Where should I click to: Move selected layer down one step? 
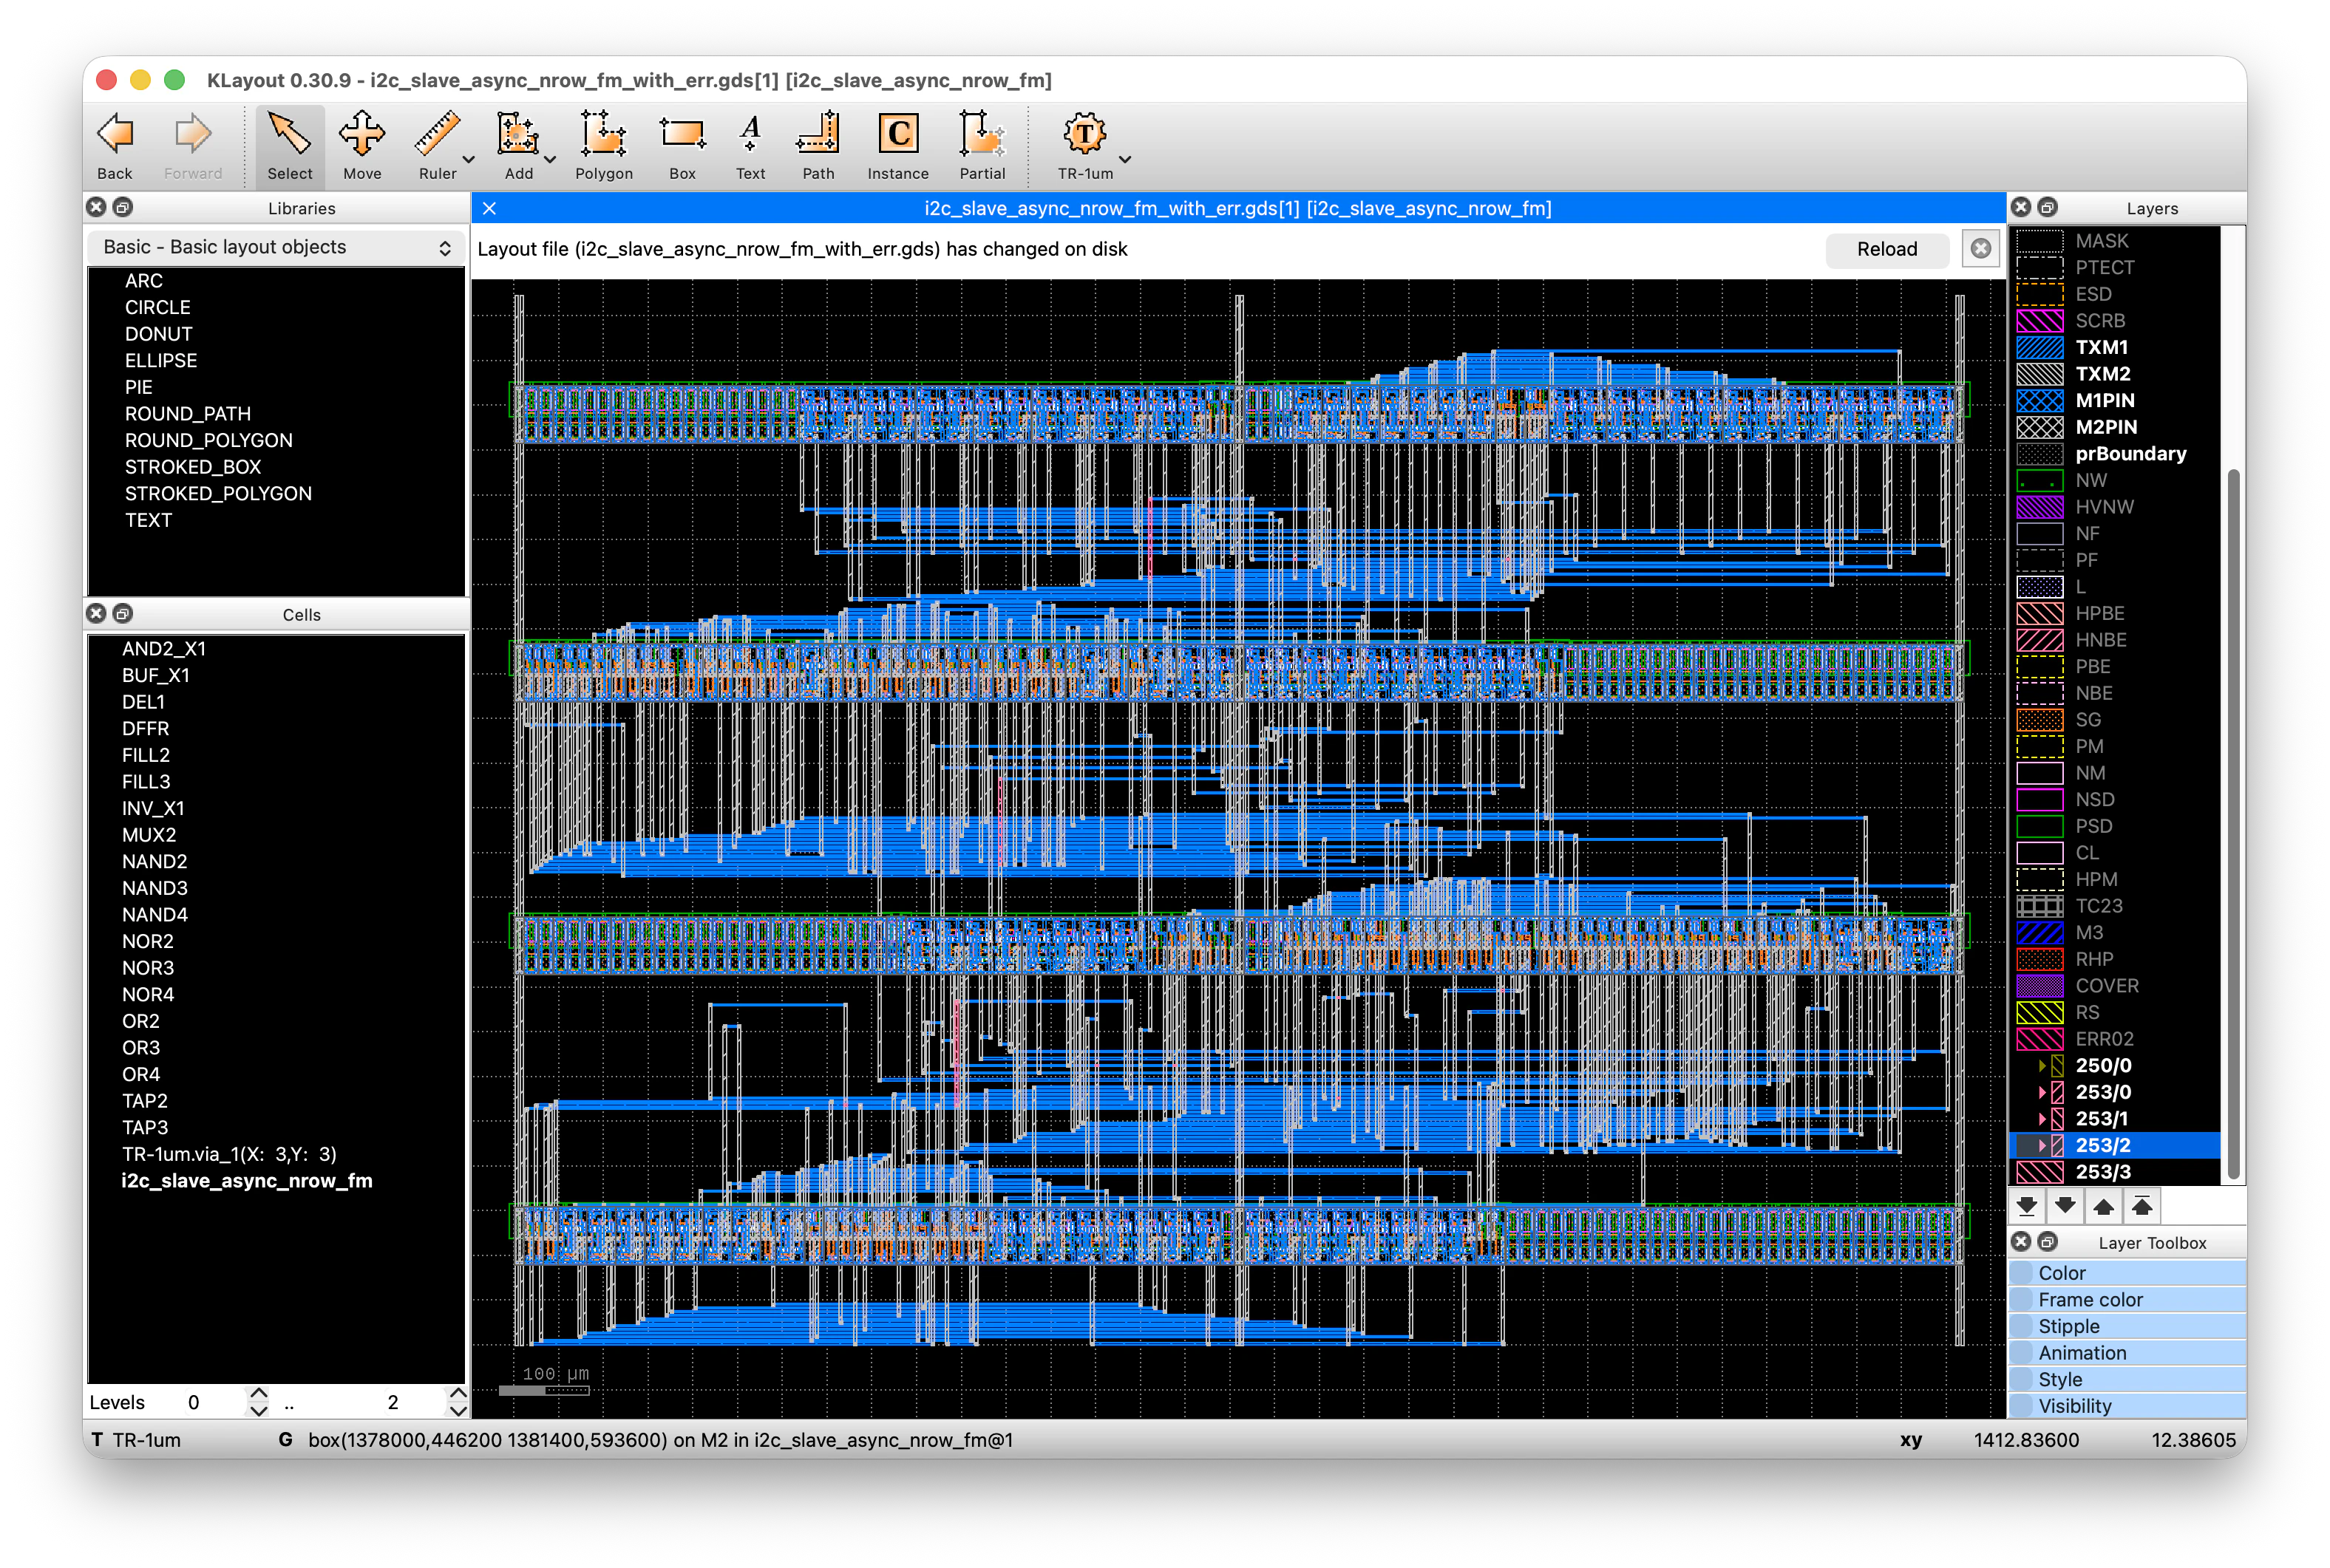(2065, 1206)
